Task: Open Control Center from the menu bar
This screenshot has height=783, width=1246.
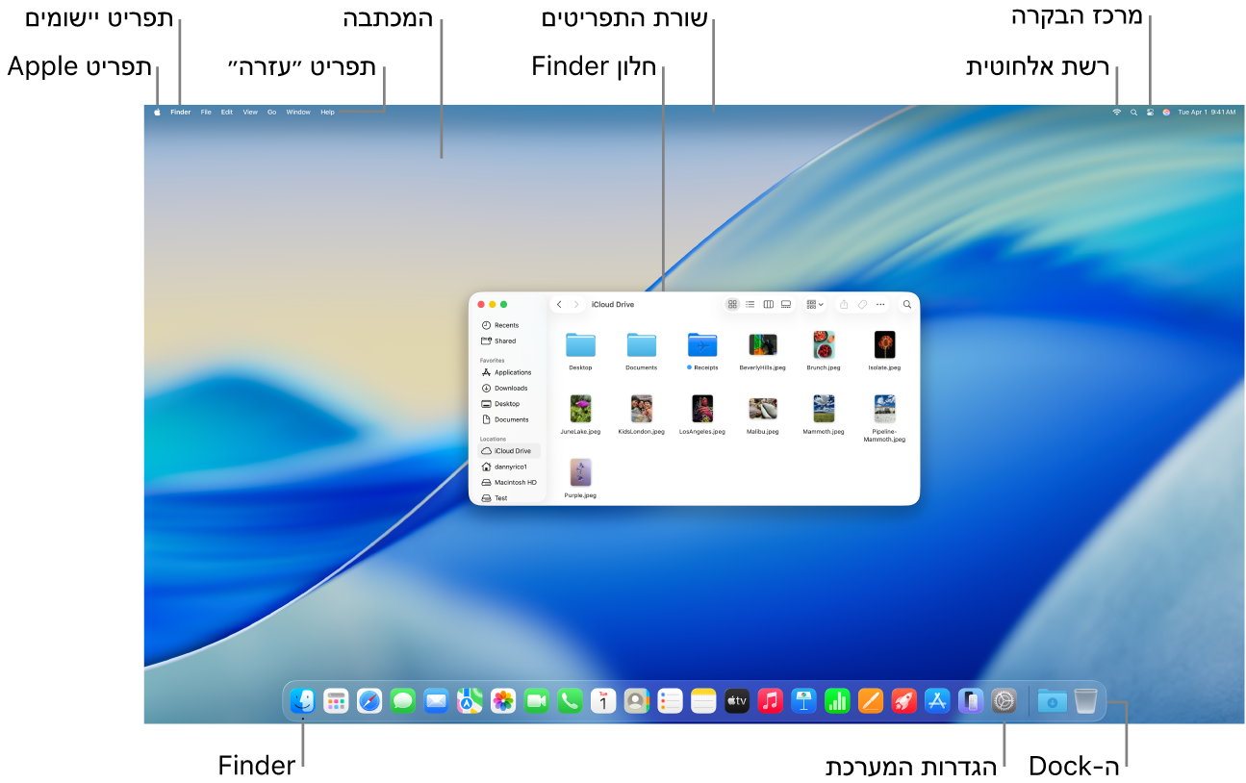Action: pos(1150,112)
